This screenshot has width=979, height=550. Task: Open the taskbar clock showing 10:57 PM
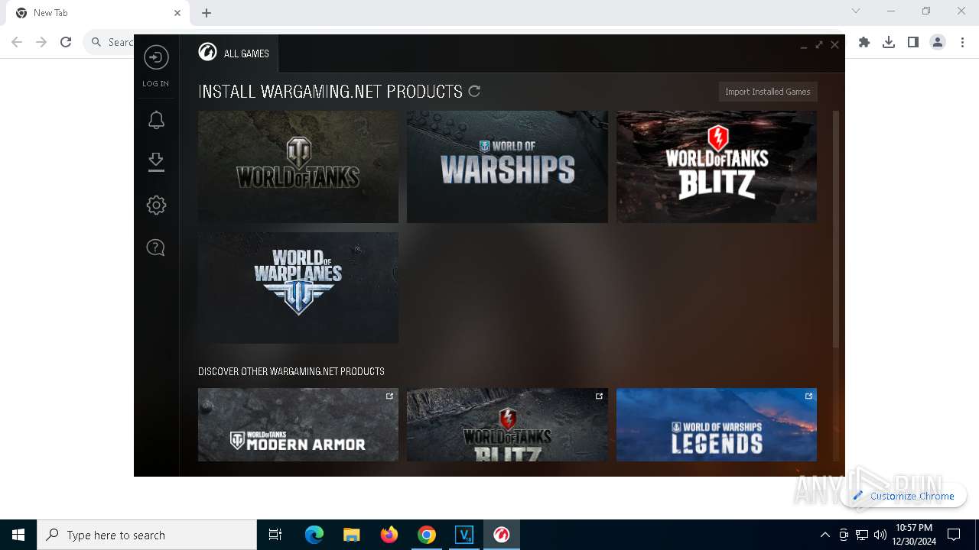(x=914, y=535)
